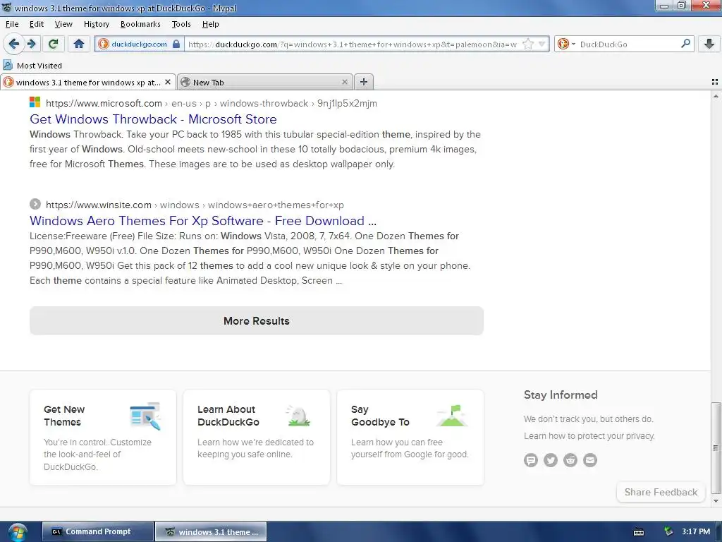Screen dimensions: 722x542
Task: Go forward with the forward arrow button
Action: [31, 44]
